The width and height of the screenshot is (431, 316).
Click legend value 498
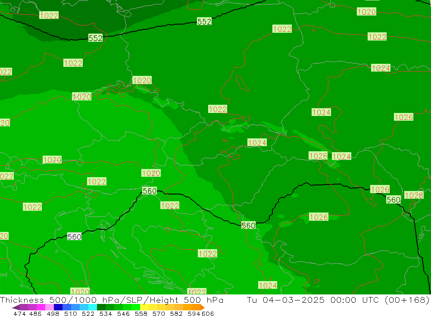(53, 313)
